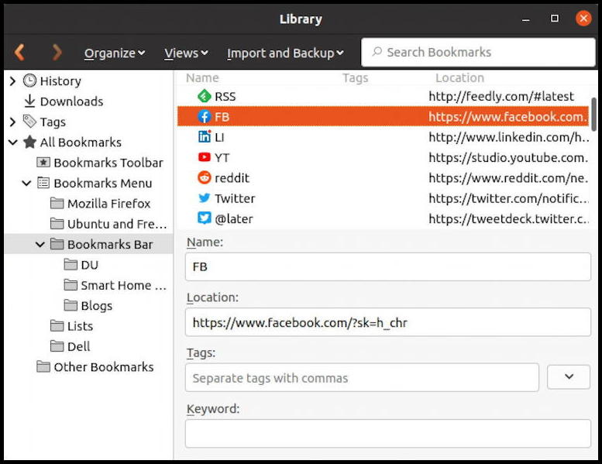The height and width of the screenshot is (464, 602).
Task: Click the Tags input field
Action: click(362, 378)
